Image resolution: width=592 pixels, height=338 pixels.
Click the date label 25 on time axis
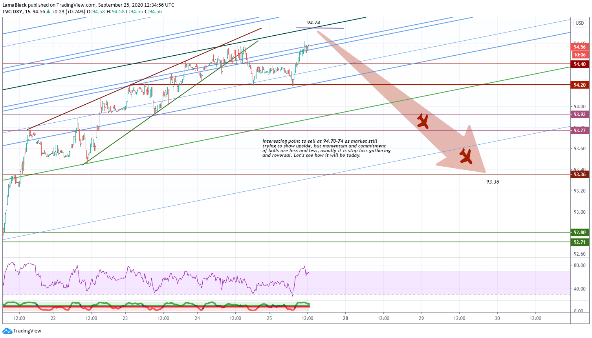269,318
